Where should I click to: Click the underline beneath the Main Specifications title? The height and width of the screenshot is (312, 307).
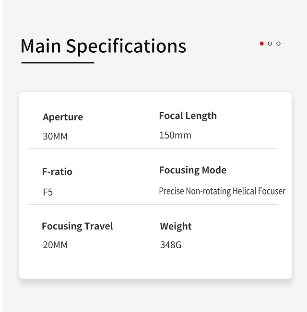[x=58, y=63]
